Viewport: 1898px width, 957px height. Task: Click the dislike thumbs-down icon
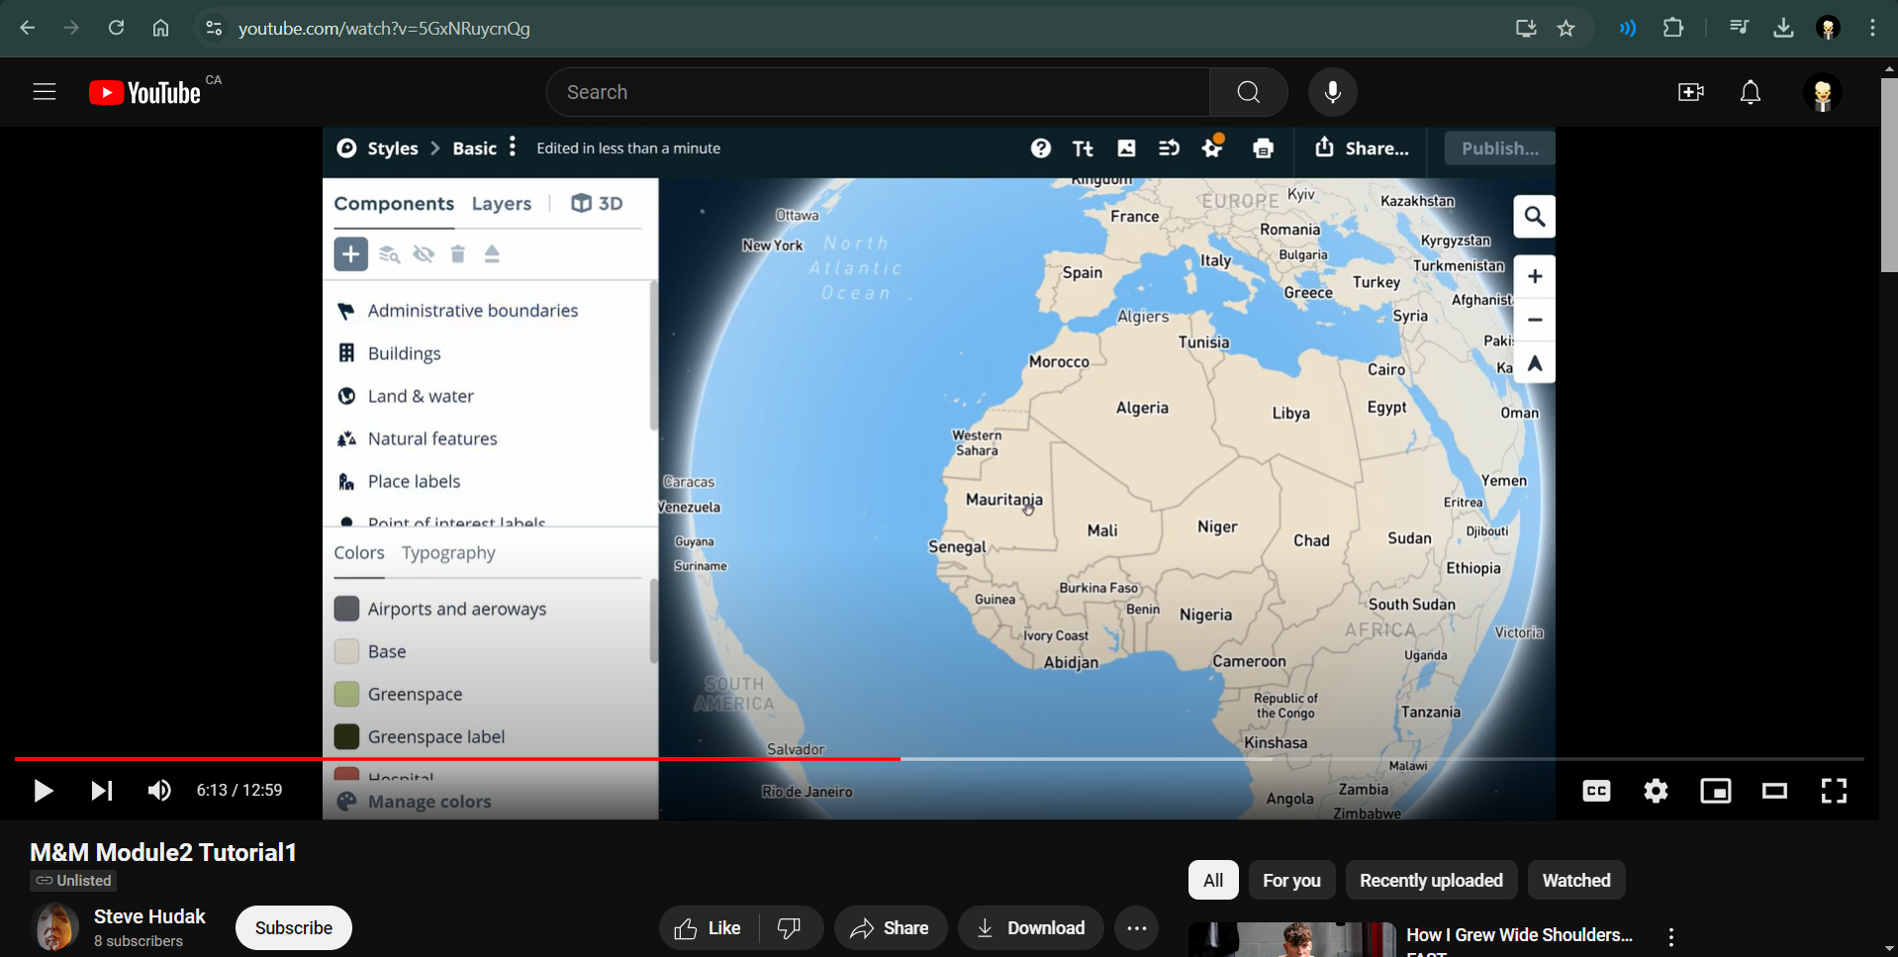pyautogui.click(x=790, y=928)
